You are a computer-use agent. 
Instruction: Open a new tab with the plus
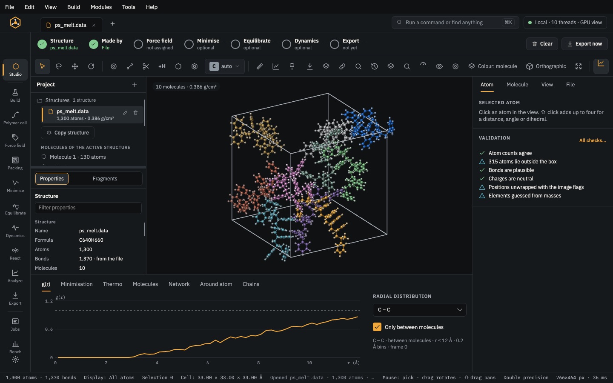click(x=112, y=24)
